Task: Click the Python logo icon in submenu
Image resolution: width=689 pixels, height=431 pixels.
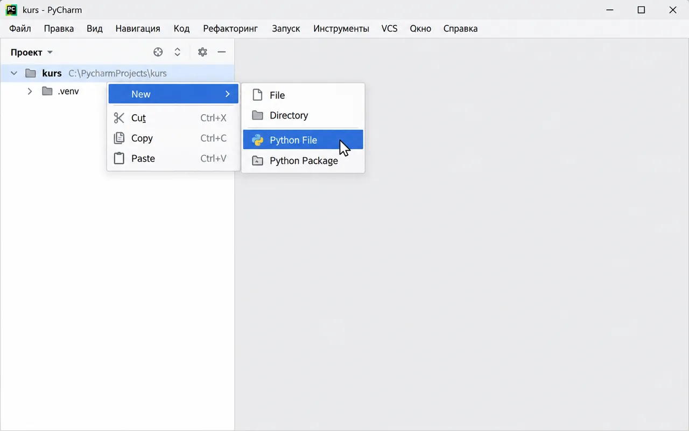Action: (x=258, y=140)
